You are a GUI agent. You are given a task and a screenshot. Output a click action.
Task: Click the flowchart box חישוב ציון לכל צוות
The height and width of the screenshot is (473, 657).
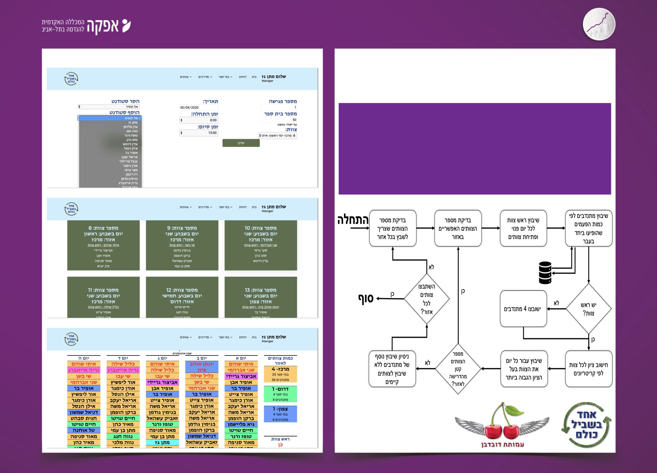click(x=588, y=369)
